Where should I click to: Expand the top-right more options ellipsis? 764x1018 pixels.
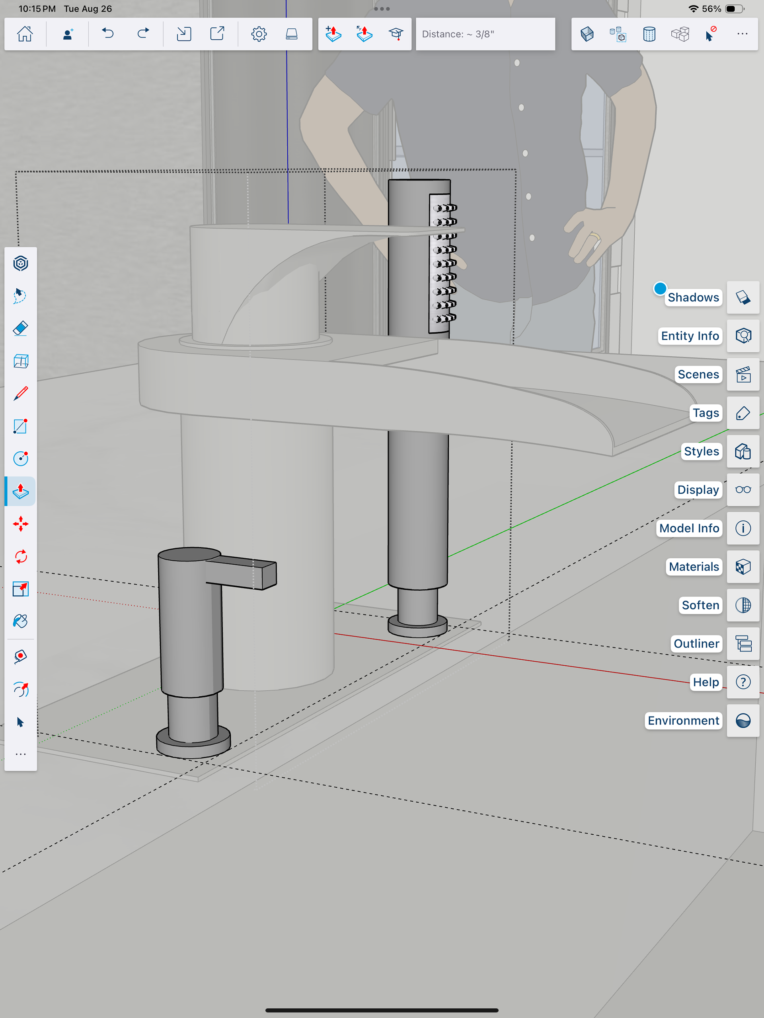(x=742, y=34)
